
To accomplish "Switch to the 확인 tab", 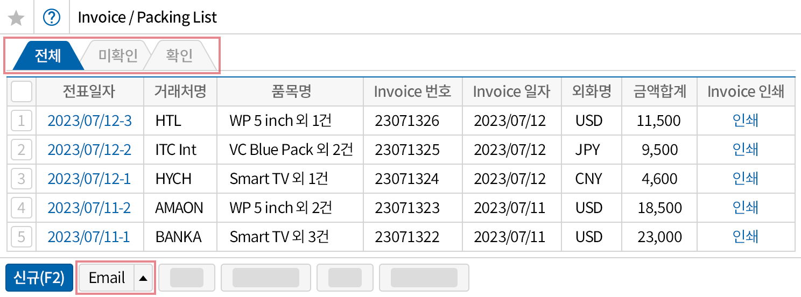I will [x=180, y=55].
